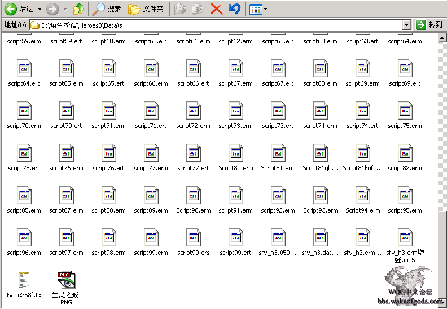Select the script65.erm file icon

click(x=66, y=68)
